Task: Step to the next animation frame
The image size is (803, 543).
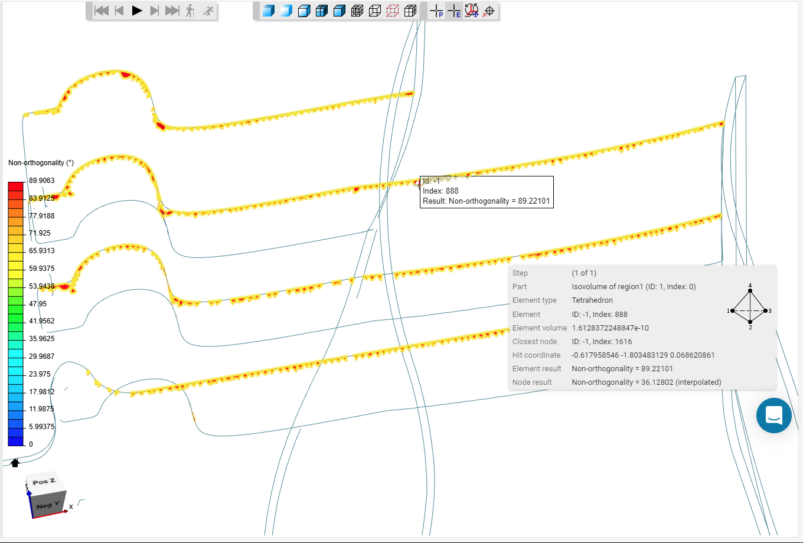Action: pos(155,11)
